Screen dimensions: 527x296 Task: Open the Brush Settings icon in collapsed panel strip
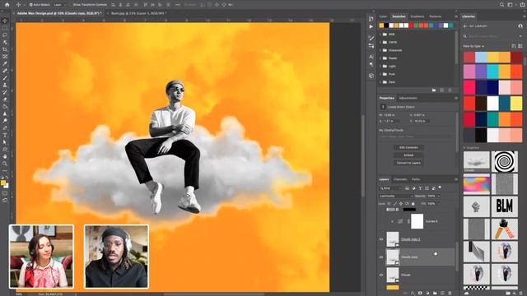[x=371, y=38]
